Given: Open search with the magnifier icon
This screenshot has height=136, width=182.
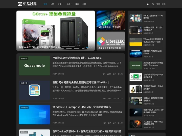Looking at the screenshot, I should pyautogui.click(x=153, y=4).
